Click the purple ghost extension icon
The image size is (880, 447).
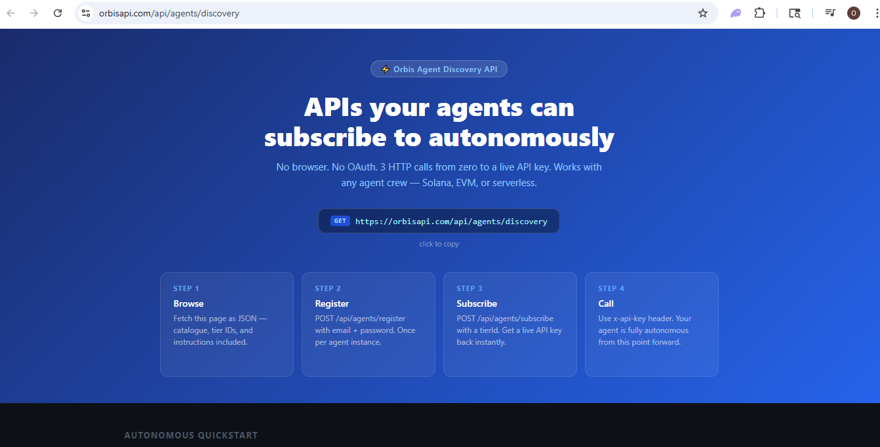[x=735, y=12]
